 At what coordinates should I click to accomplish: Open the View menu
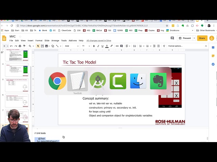point(23,40)
